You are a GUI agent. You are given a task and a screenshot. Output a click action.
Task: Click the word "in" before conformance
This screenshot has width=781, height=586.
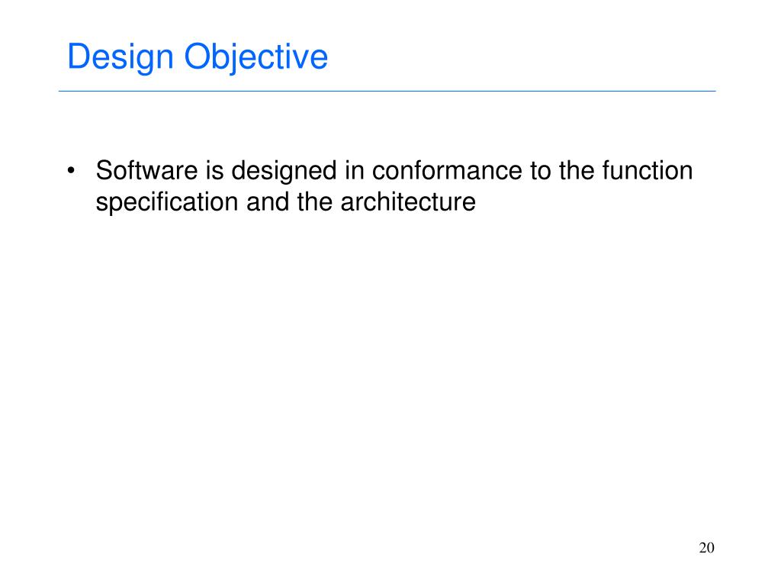coord(355,170)
